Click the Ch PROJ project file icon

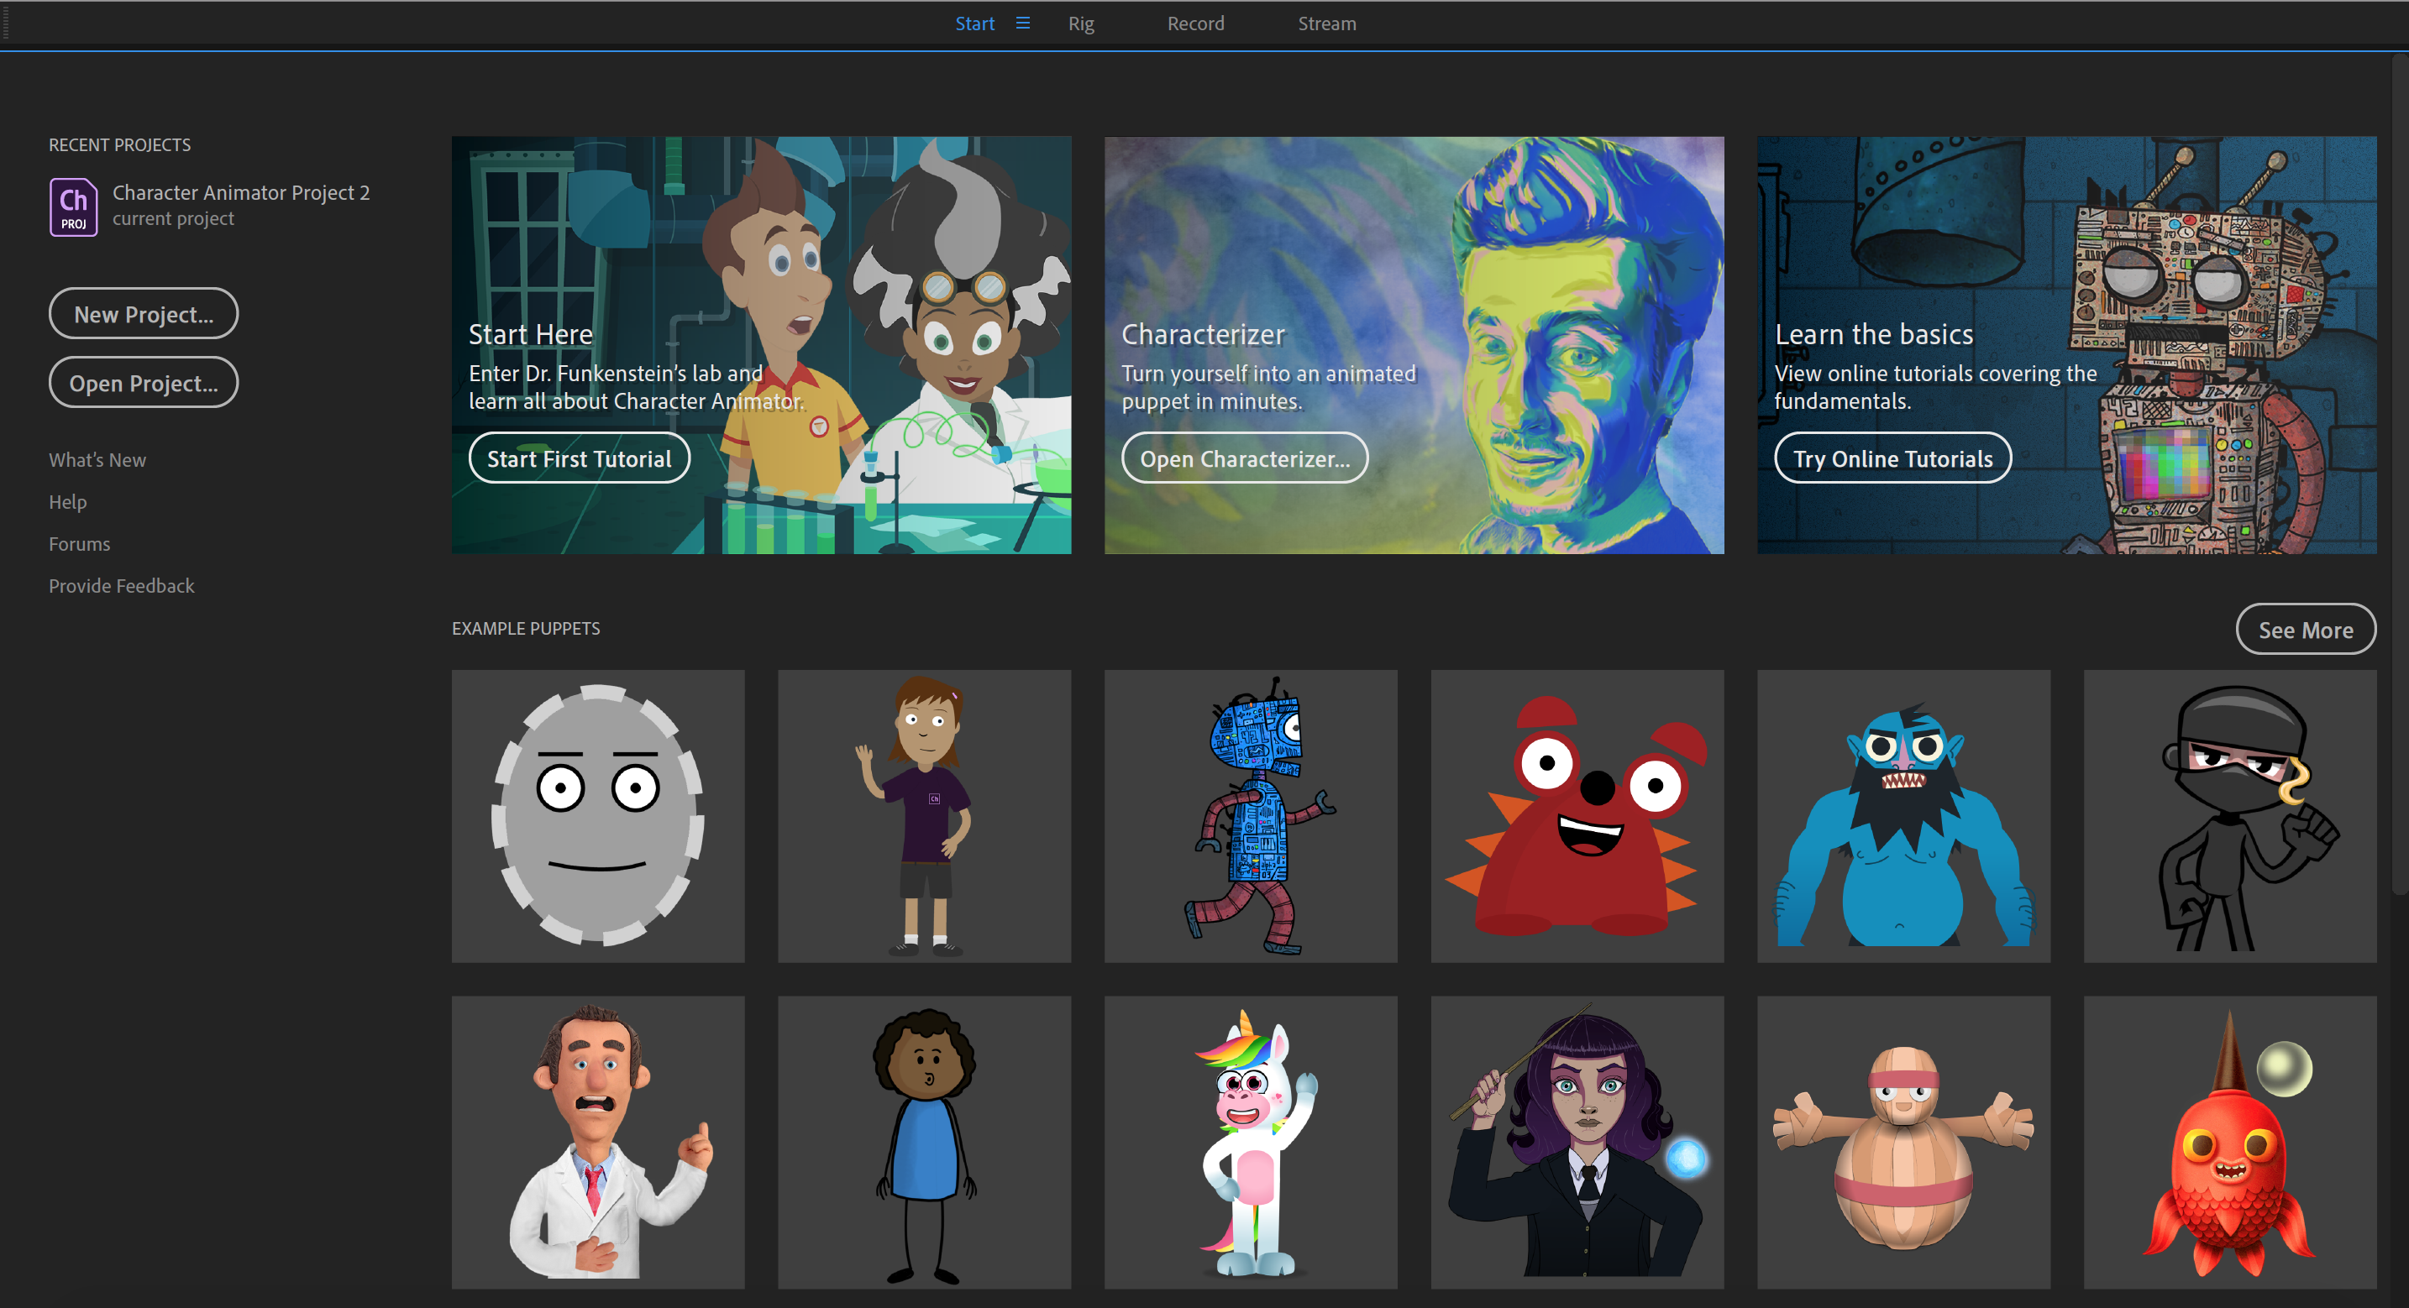click(x=73, y=207)
